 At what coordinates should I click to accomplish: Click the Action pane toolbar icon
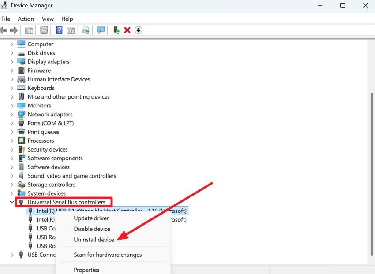pos(71,30)
